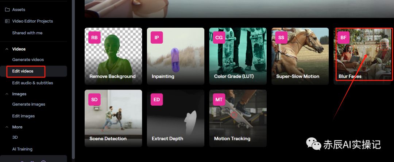Select Edit audio & subtitles
The height and width of the screenshot is (162, 394).
point(33,83)
